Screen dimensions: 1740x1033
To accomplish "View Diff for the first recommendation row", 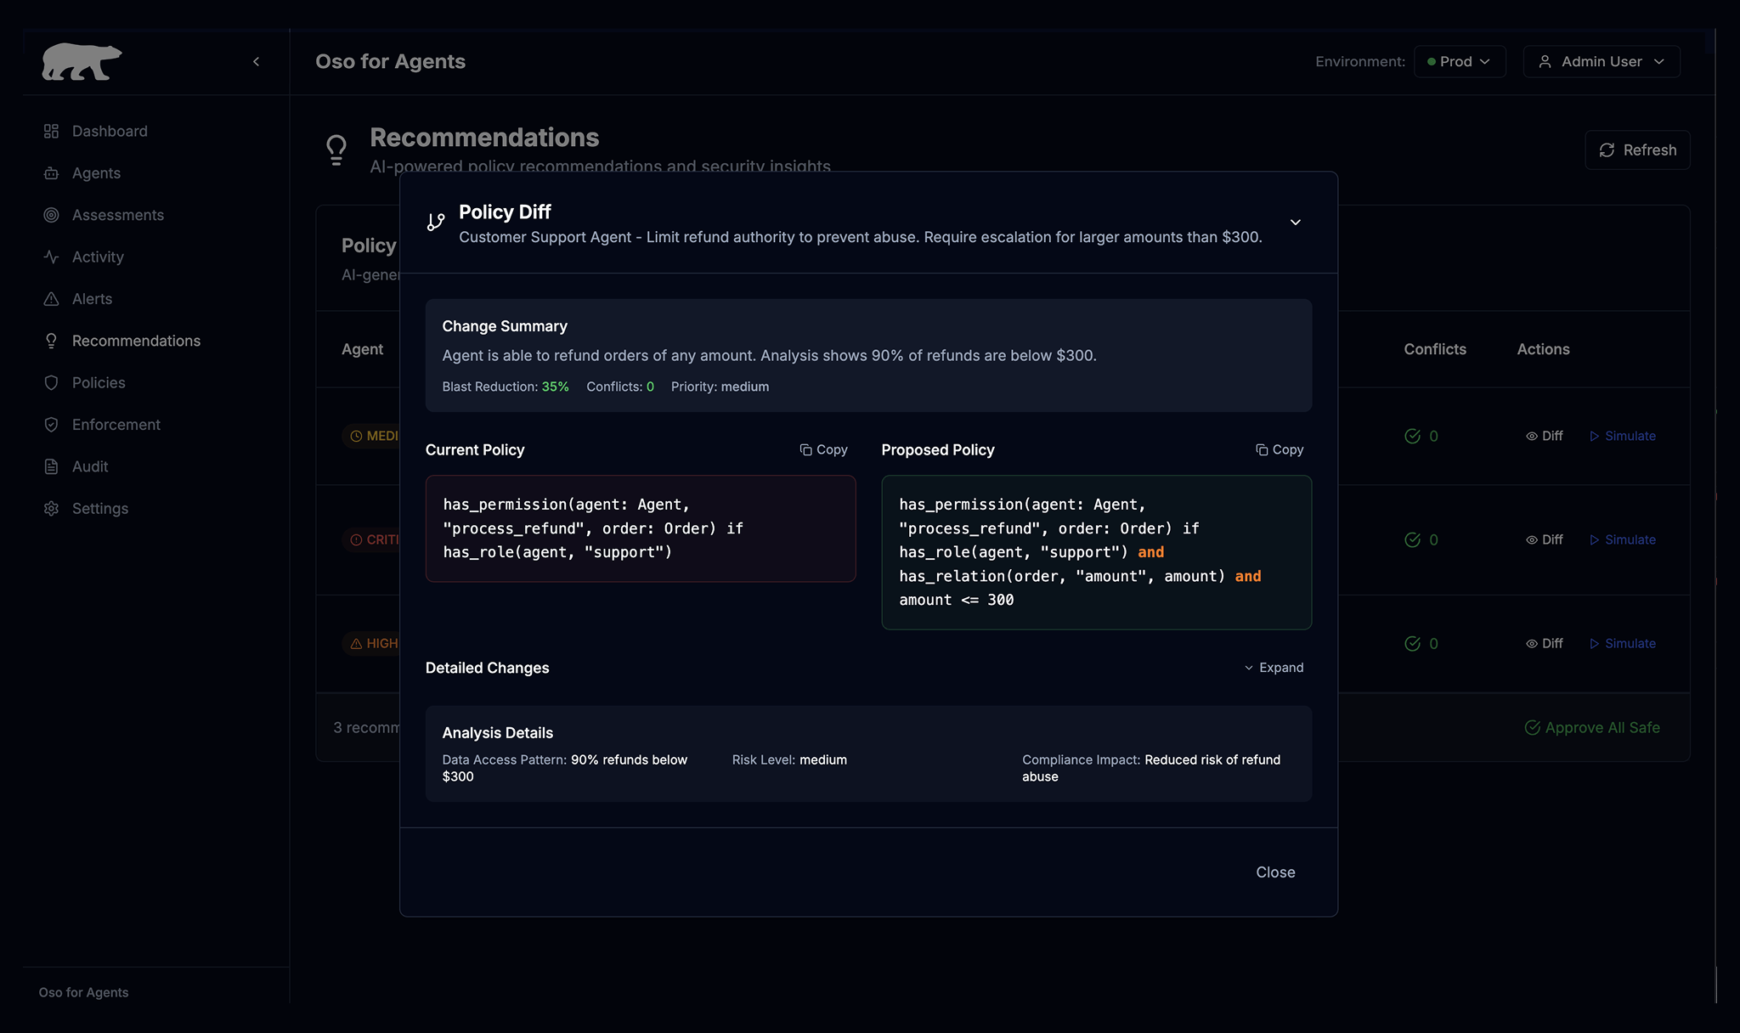I will click(x=1544, y=436).
